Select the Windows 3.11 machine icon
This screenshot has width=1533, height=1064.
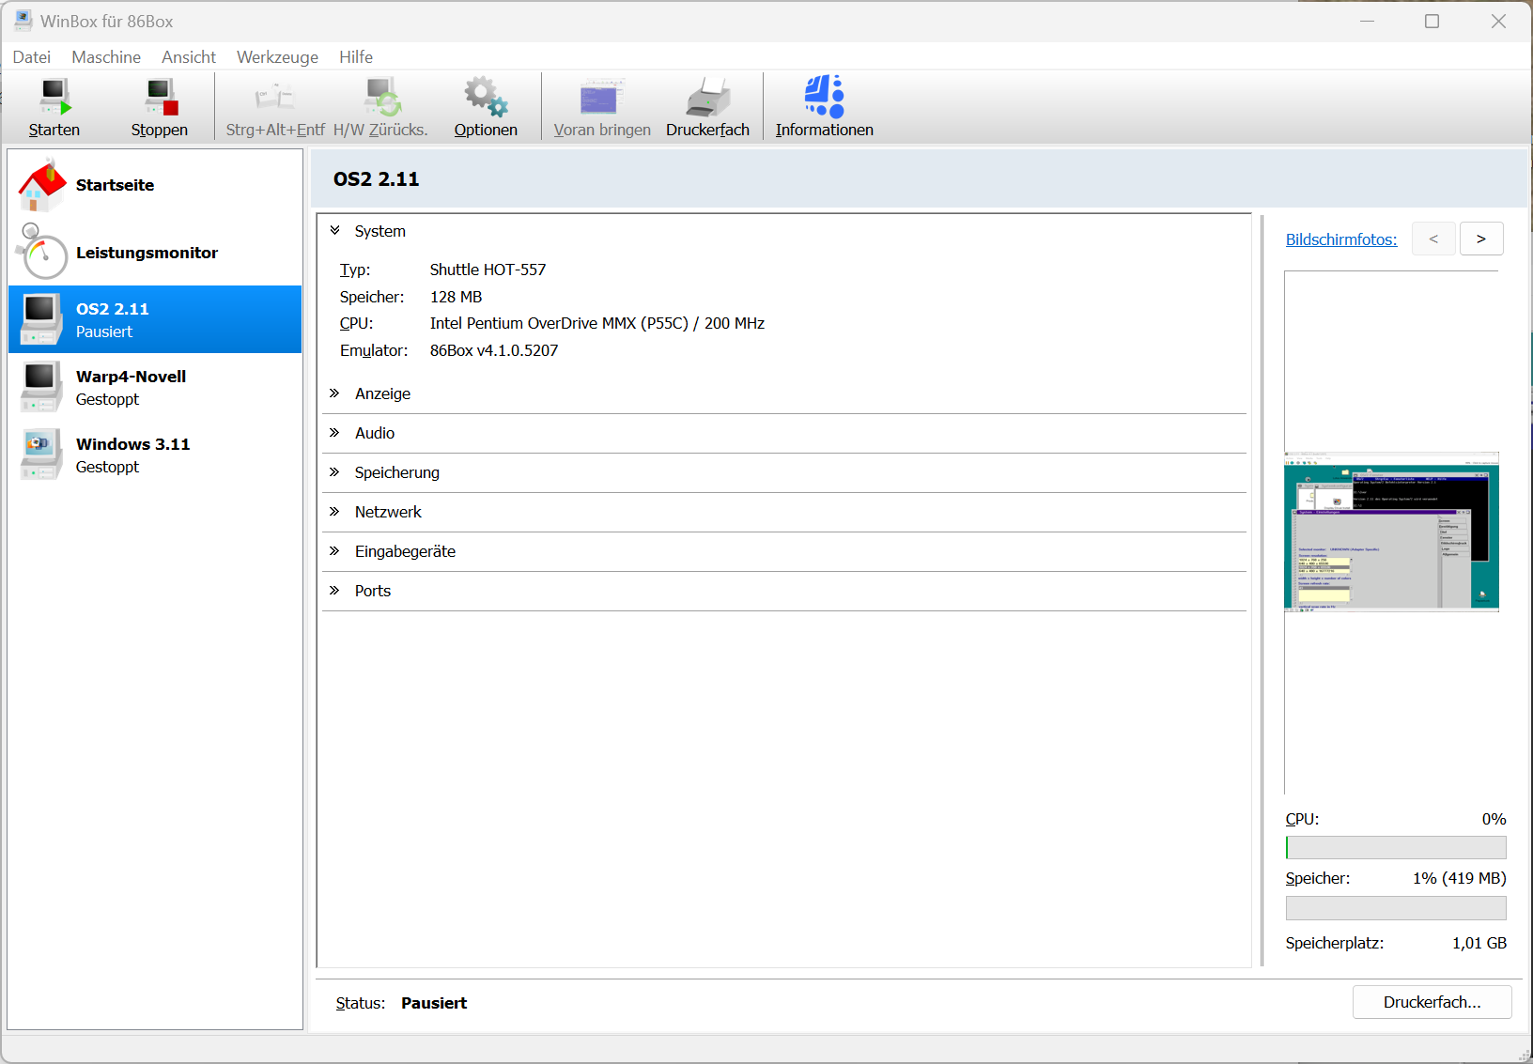tap(41, 455)
